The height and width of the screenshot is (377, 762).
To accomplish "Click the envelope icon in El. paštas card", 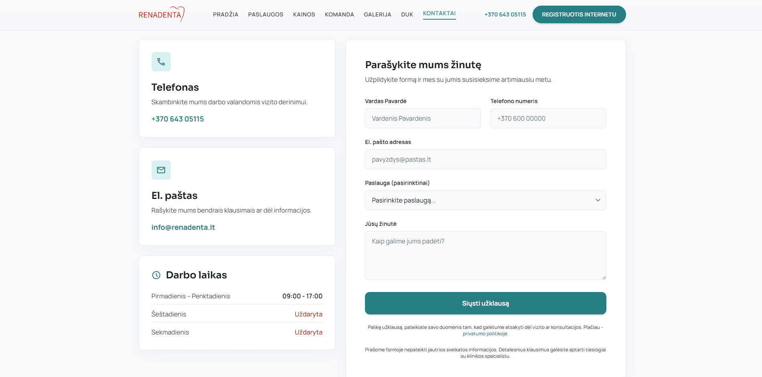I will tap(161, 170).
